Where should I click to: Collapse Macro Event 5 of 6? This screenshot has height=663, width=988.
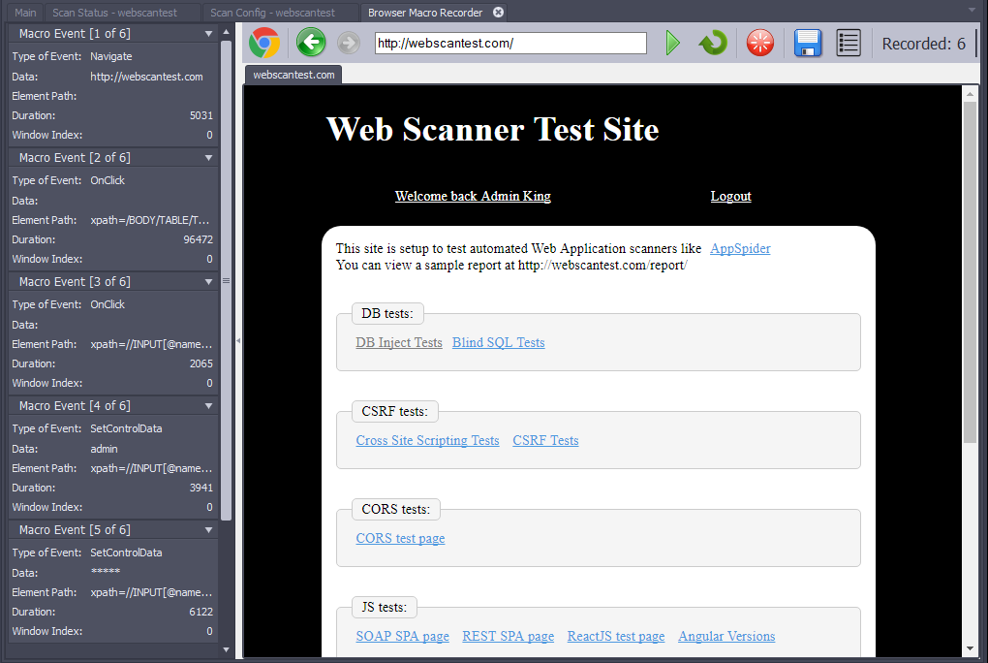coord(208,530)
